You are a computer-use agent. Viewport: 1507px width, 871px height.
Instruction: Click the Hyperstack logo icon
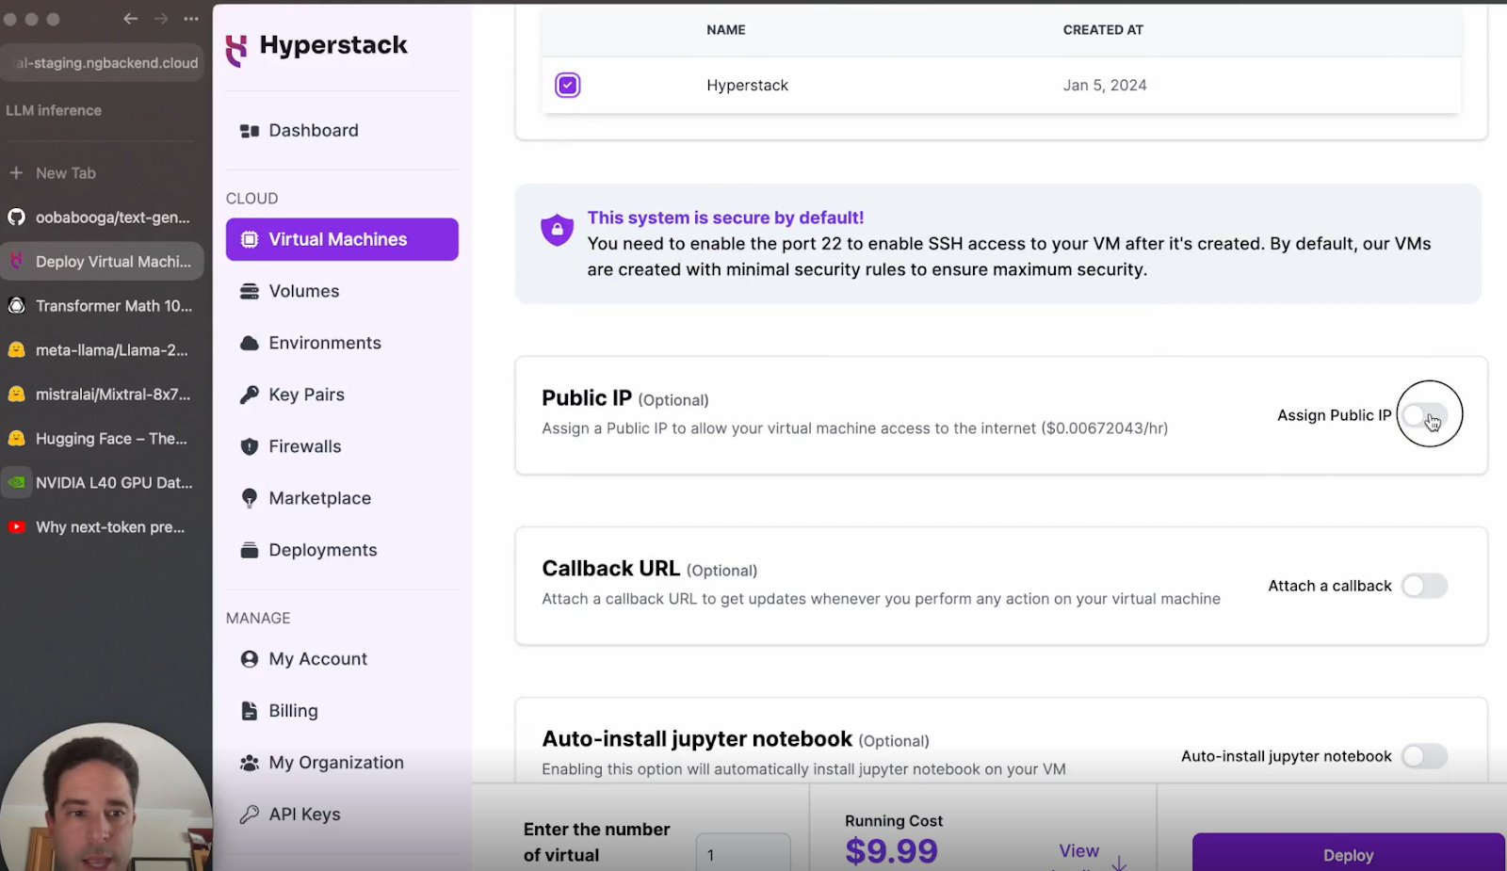coord(236,49)
